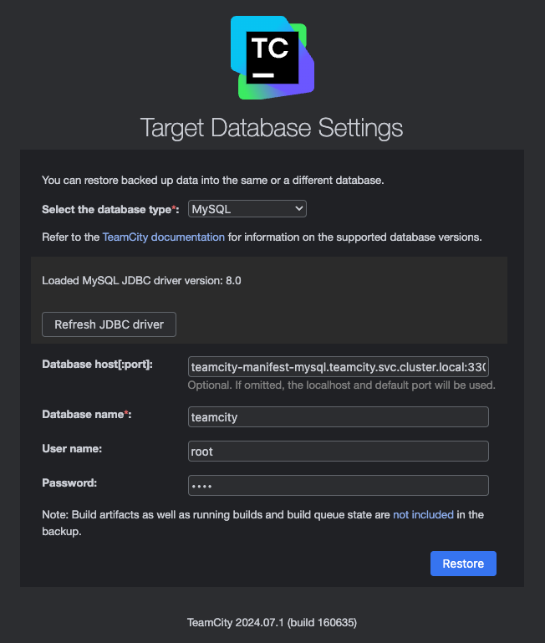Open the TeamCity documentation link

(x=164, y=237)
